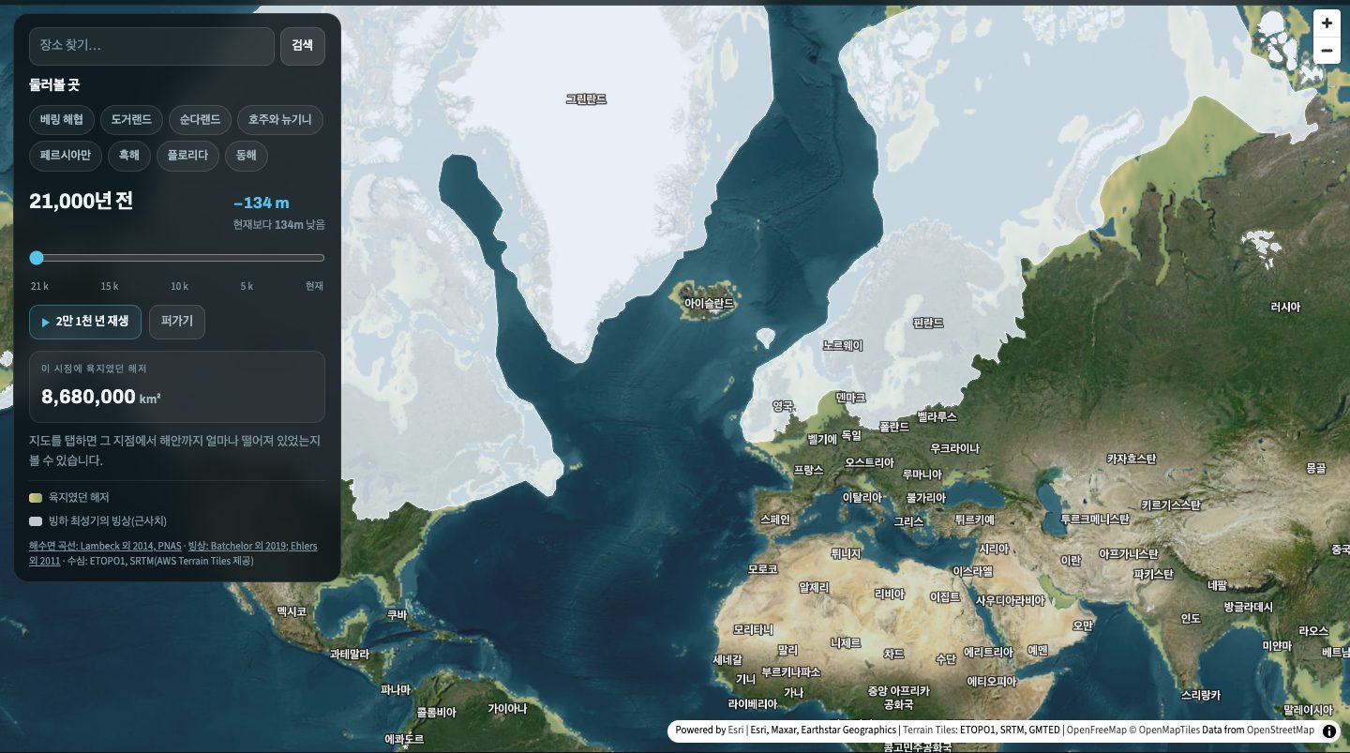1350x753 pixels.
Task: Focus the 장소 찾기 search field
Action: 152,46
